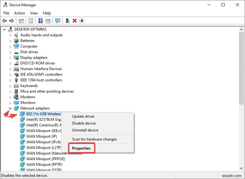Open the View menu

pos(34,13)
